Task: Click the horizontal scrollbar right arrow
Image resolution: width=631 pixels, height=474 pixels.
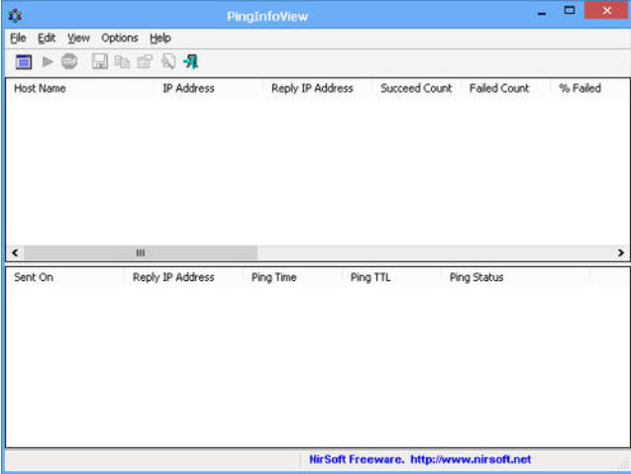Action: click(x=620, y=253)
